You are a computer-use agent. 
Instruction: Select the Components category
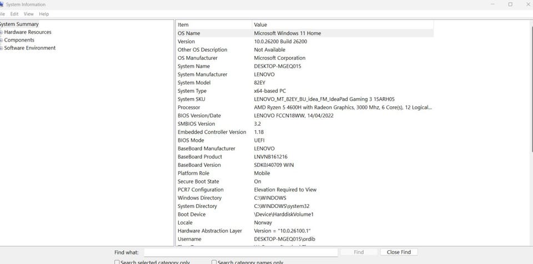point(19,40)
